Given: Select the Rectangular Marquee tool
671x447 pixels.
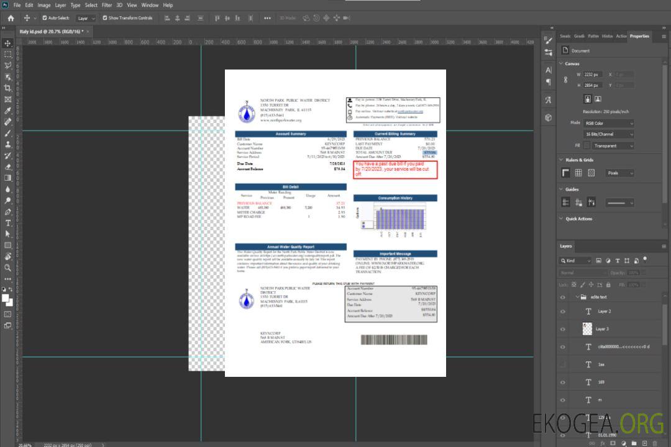Looking at the screenshot, I should point(8,54).
